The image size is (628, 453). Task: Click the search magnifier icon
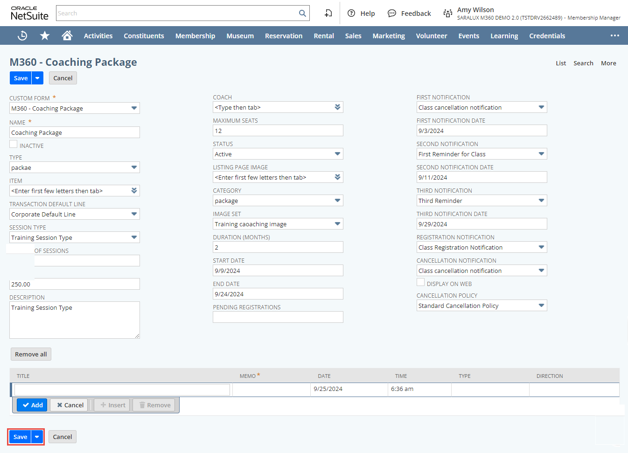click(x=302, y=14)
